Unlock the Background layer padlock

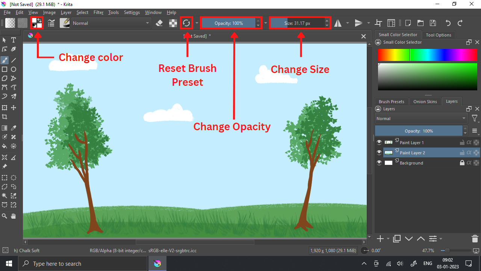[462, 163]
